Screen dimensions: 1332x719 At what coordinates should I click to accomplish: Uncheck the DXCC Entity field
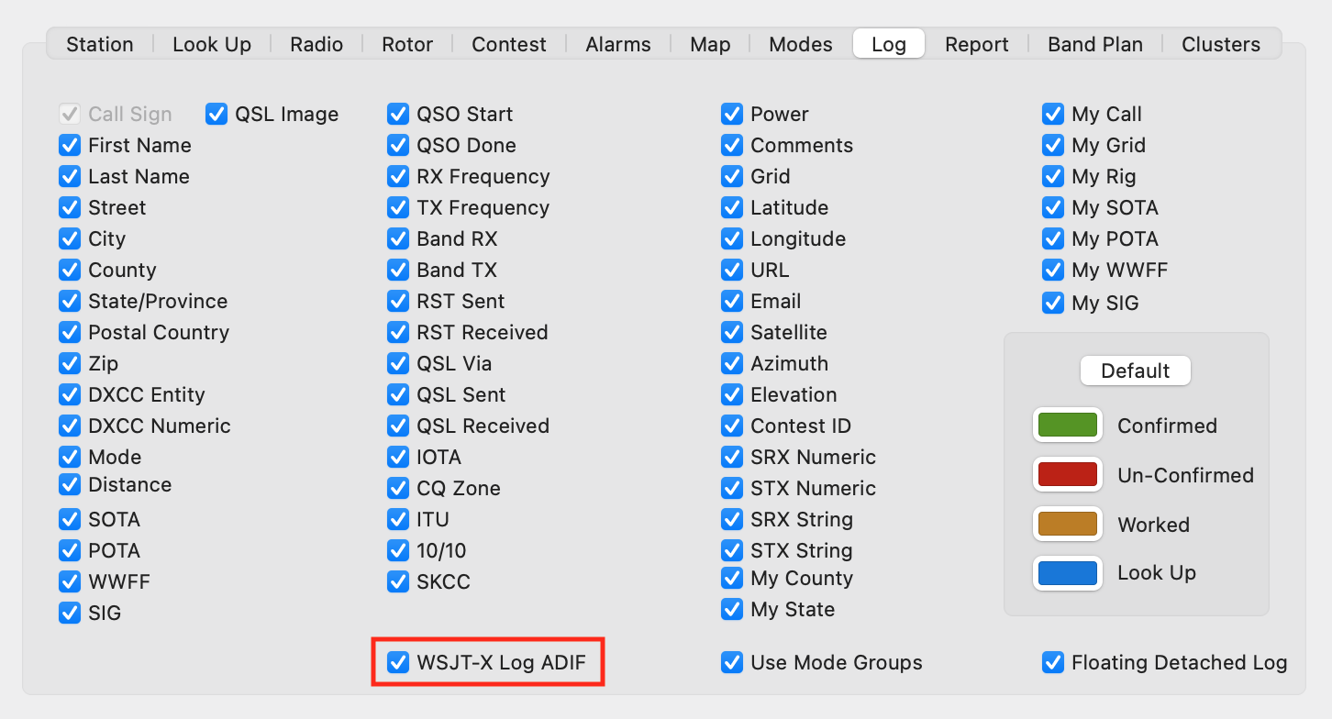pyautogui.click(x=70, y=394)
